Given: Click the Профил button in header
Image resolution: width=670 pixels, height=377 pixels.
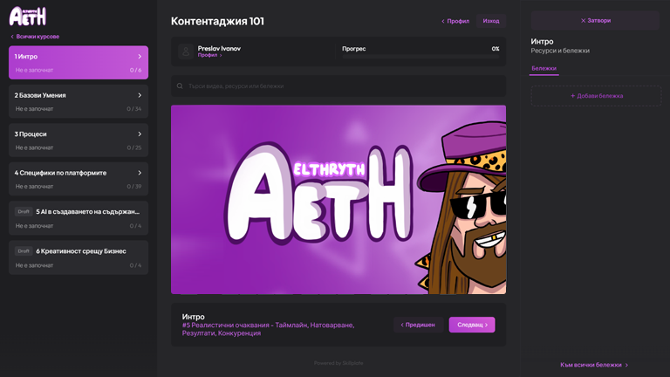Looking at the screenshot, I should click(455, 21).
